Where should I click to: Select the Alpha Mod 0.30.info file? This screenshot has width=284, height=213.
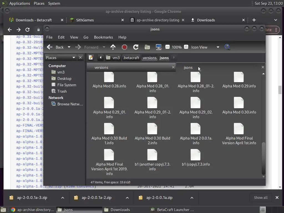click(x=239, y=106)
